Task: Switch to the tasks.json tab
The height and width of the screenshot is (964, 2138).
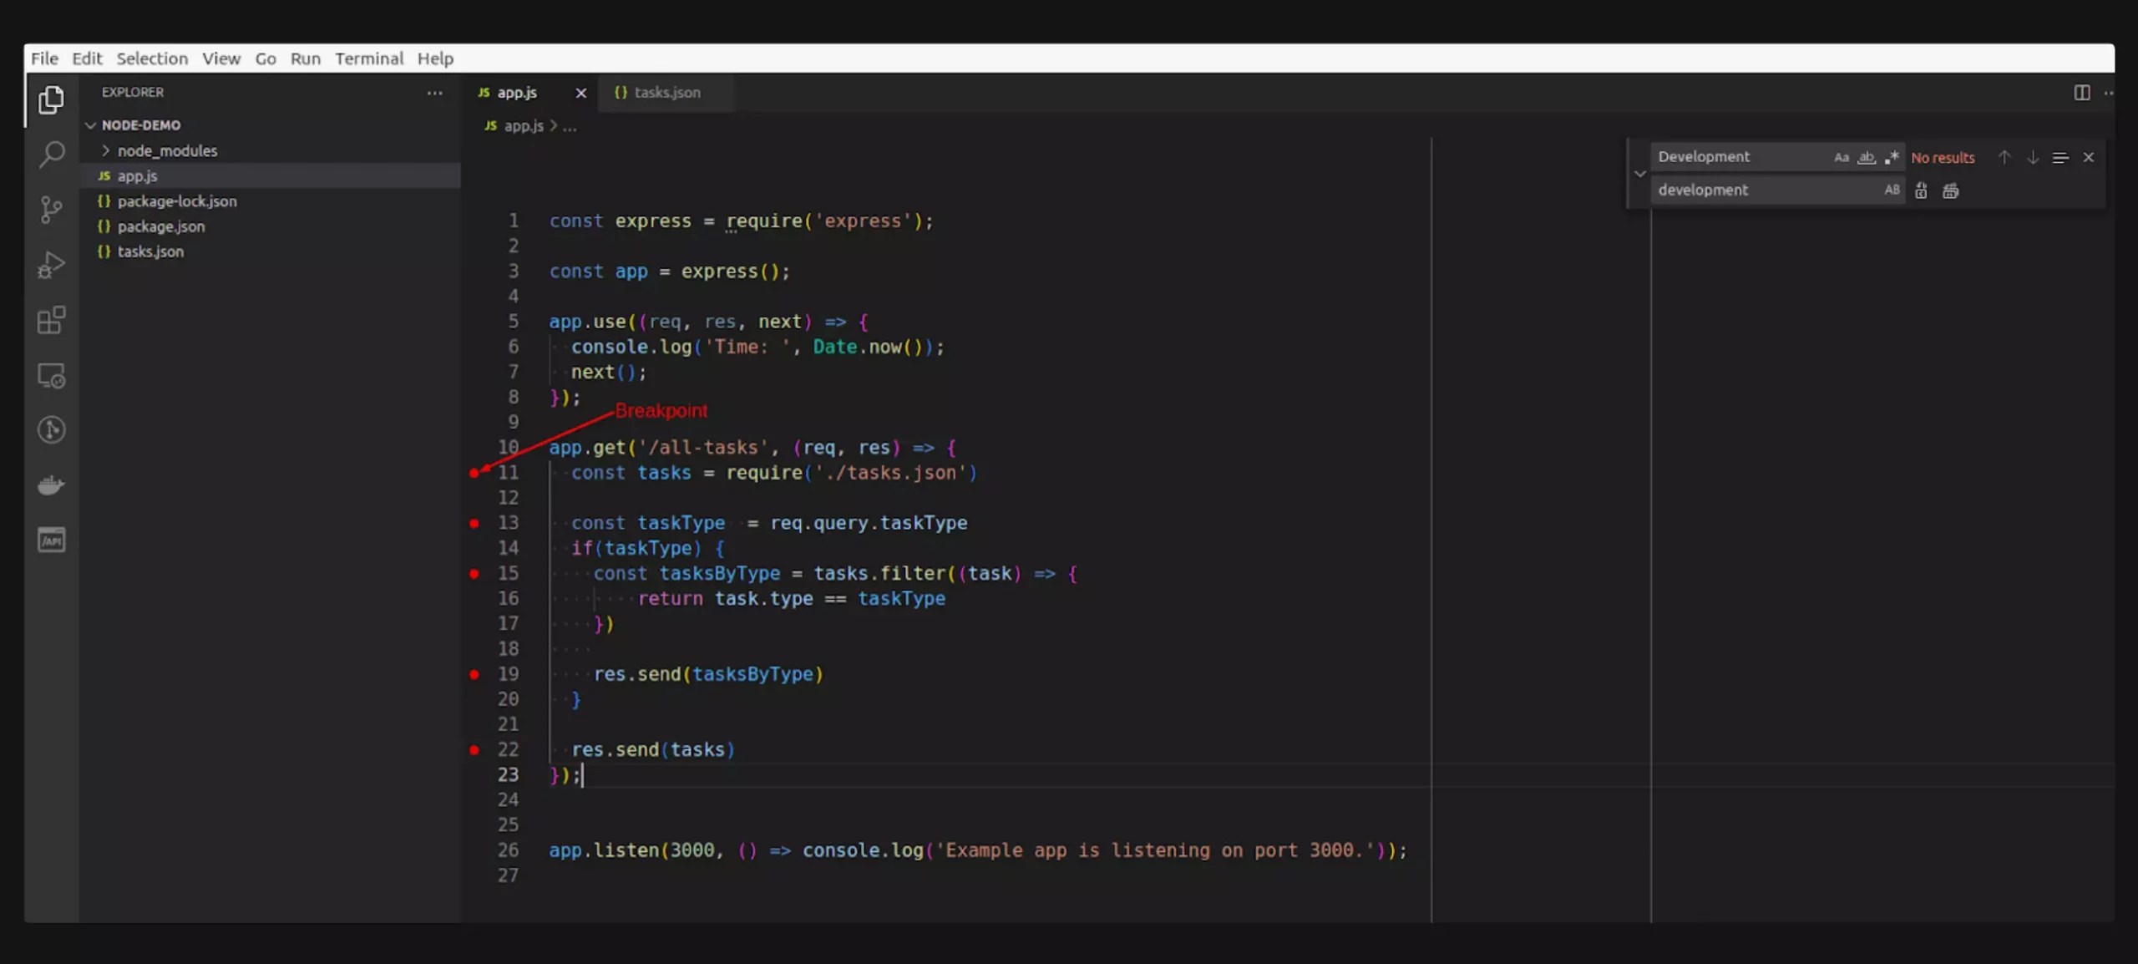Action: click(666, 92)
